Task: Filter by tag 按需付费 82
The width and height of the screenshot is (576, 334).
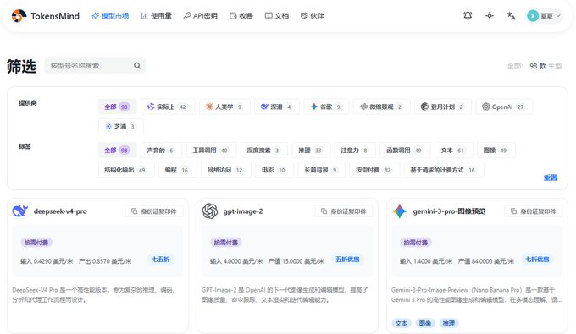Action: click(x=374, y=170)
